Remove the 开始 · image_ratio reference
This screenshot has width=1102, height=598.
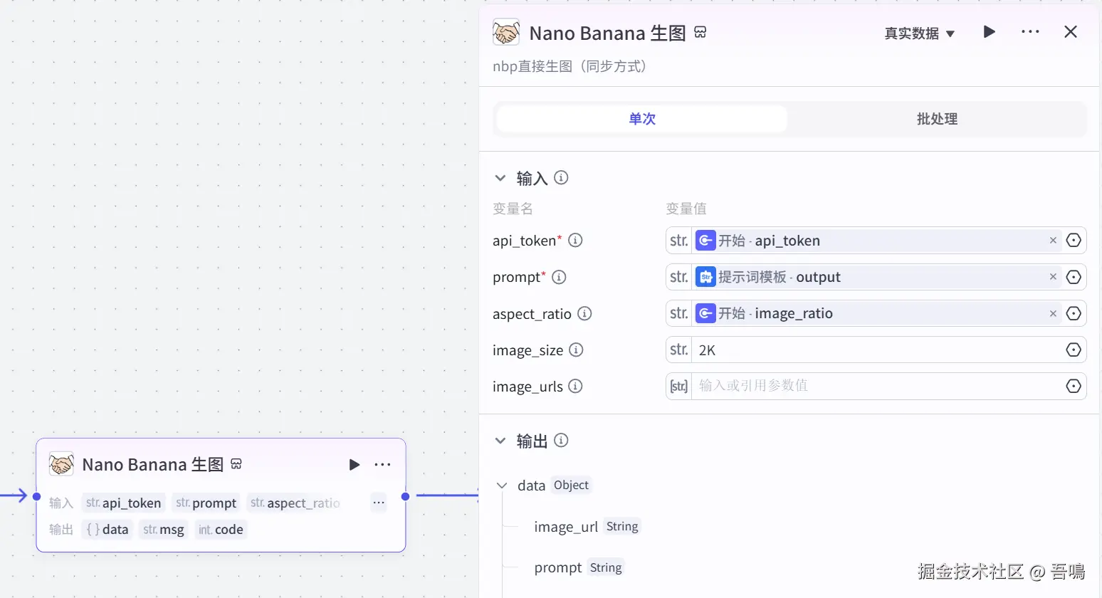[x=1053, y=313]
